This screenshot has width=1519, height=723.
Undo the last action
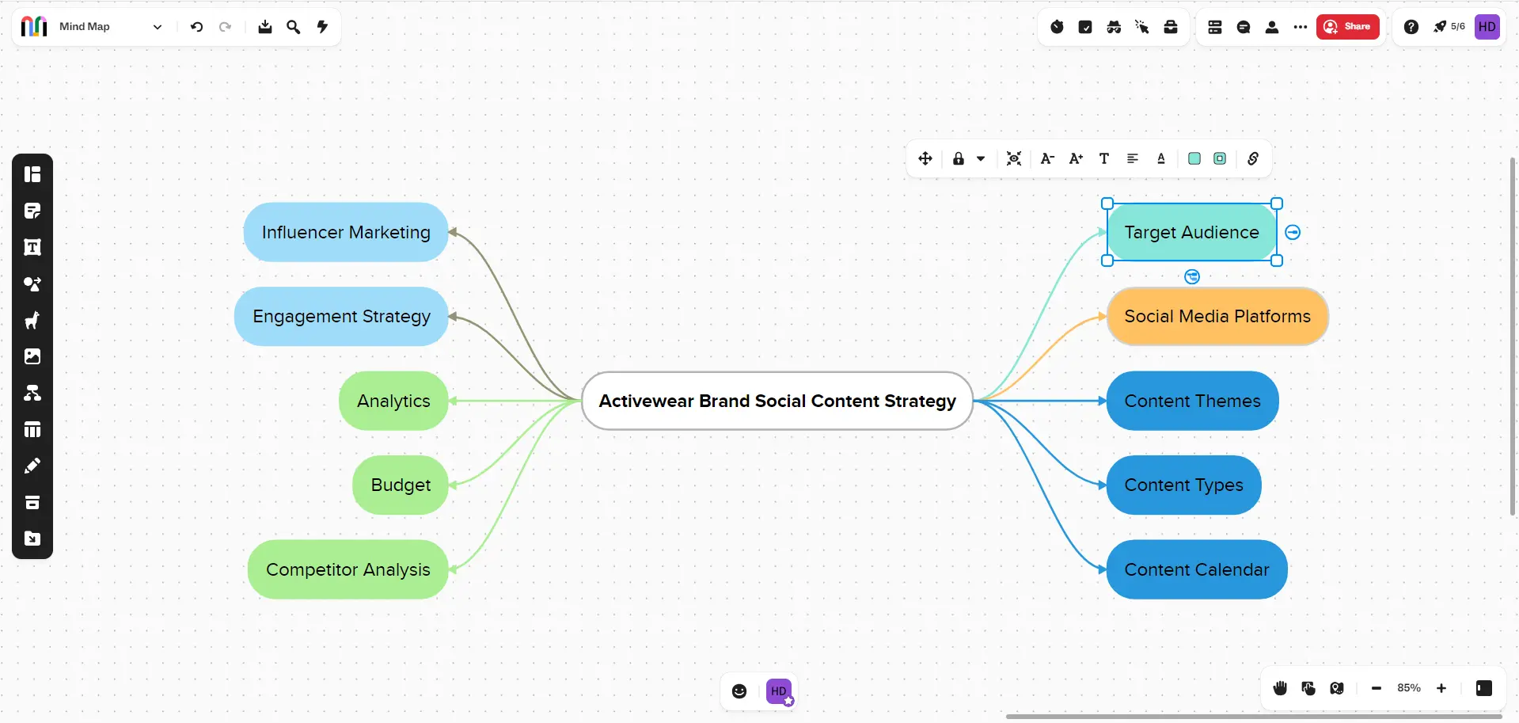click(x=196, y=27)
